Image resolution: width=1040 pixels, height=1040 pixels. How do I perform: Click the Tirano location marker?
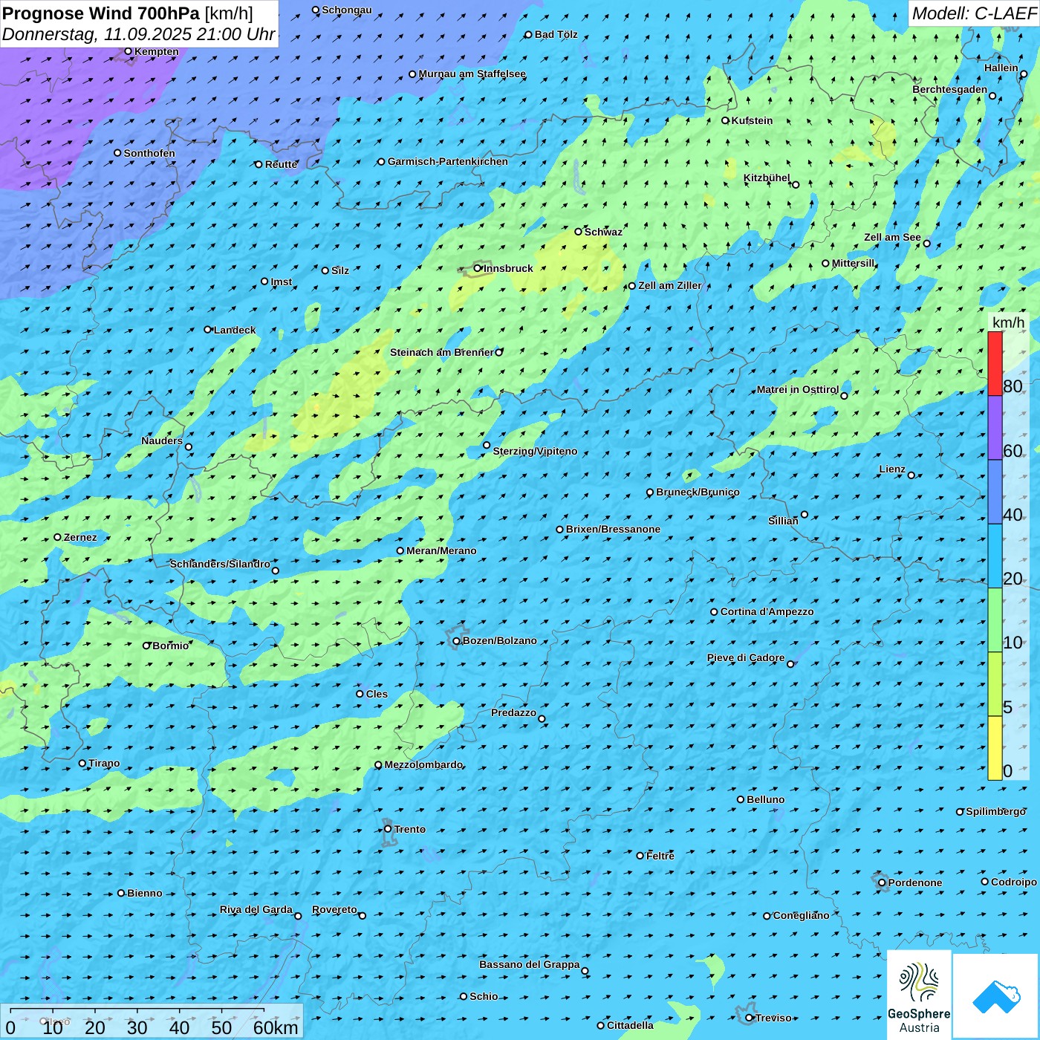(82, 763)
